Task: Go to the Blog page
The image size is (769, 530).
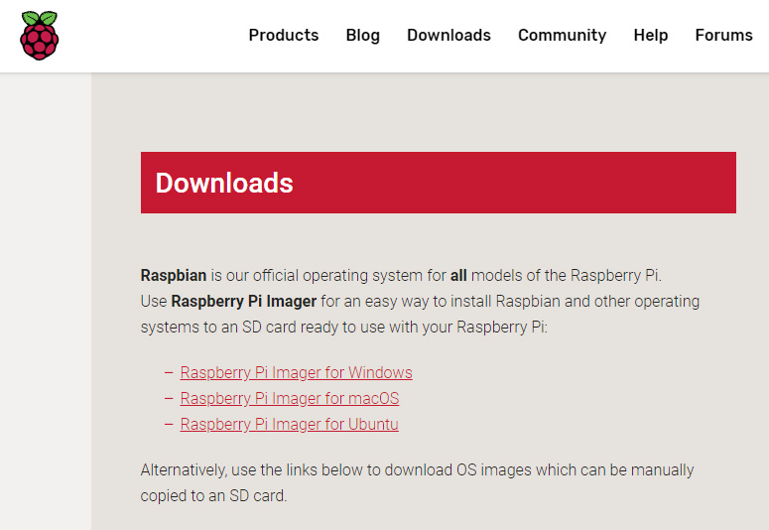Action: [362, 36]
